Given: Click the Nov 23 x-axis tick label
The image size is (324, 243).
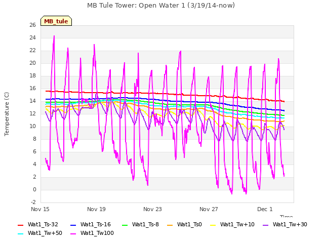Looking at the screenshot, I should click(x=152, y=209).
